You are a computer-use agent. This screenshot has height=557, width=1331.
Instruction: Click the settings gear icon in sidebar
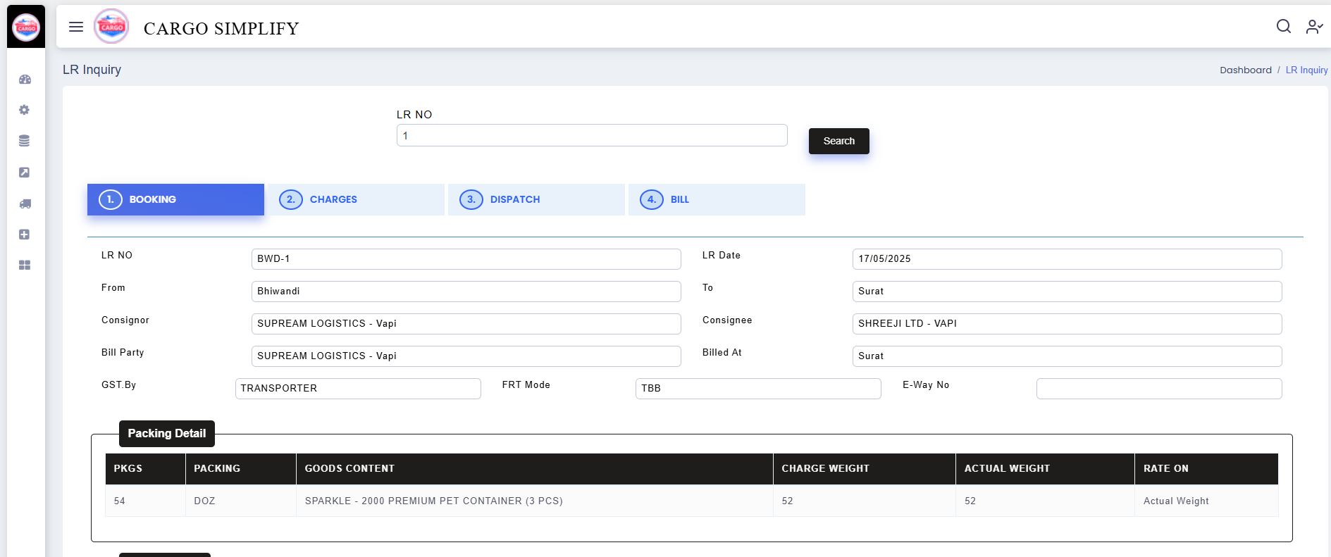coord(25,110)
